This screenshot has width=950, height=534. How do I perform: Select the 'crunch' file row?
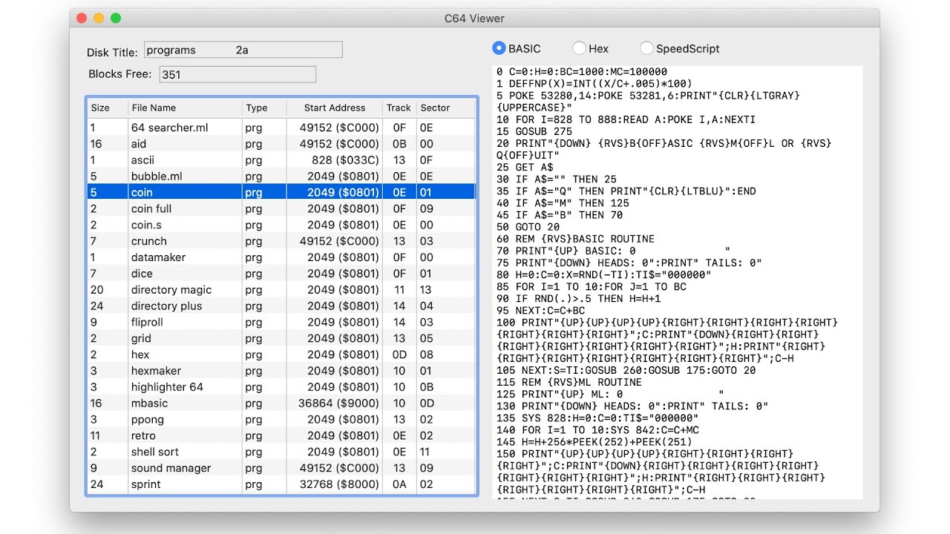281,241
